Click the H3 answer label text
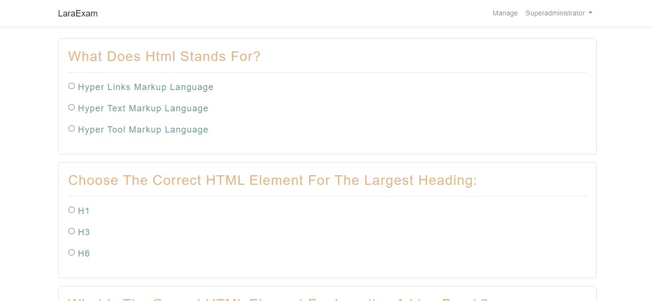 [84, 232]
